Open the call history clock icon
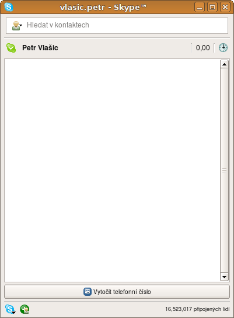This screenshot has width=234, height=318. (223, 48)
